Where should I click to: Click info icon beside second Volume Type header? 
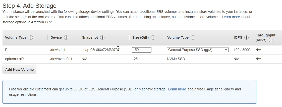click(193, 38)
